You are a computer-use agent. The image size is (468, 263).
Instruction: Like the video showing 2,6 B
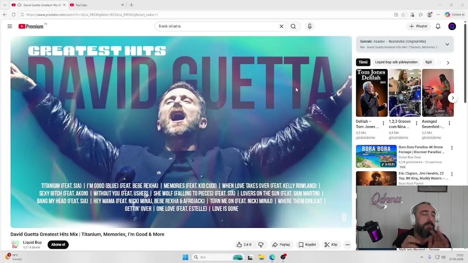click(x=244, y=245)
